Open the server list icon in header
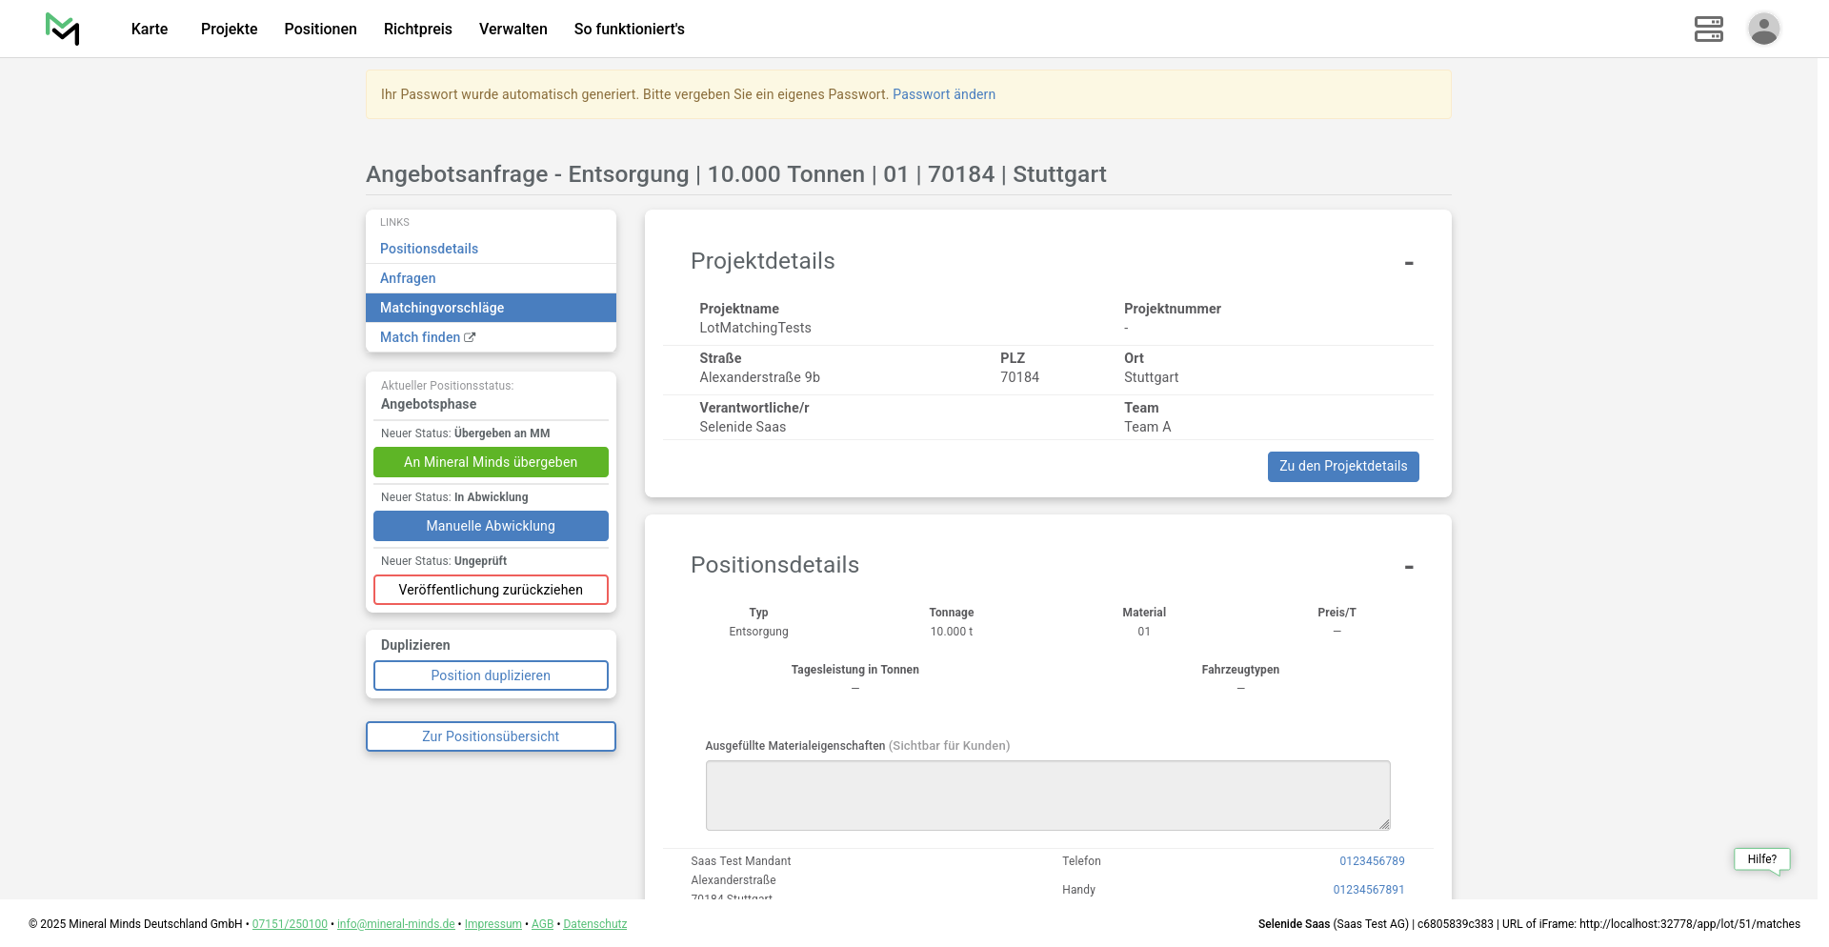The width and height of the screenshot is (1829, 947). click(1708, 29)
